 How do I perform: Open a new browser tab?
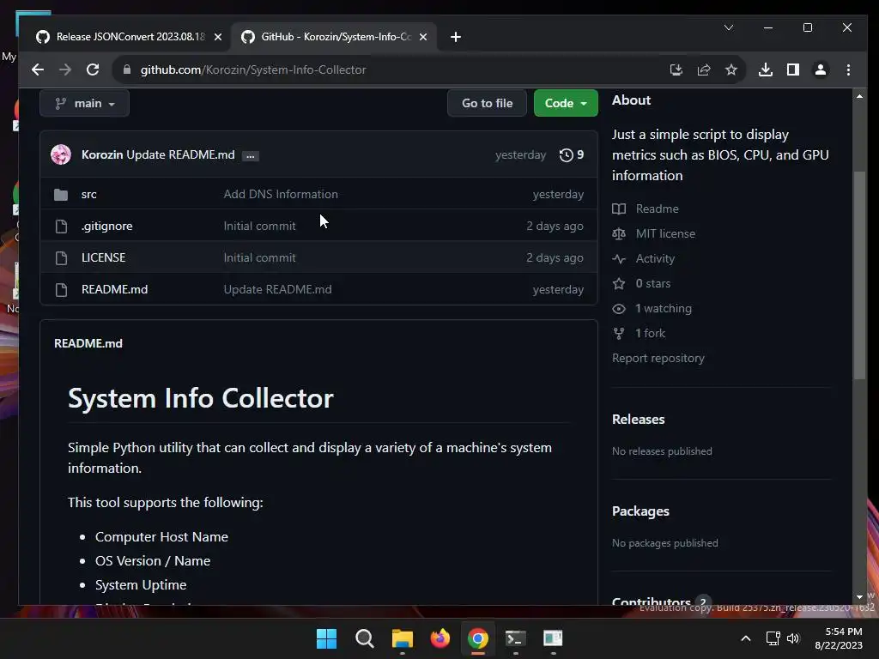tap(456, 37)
